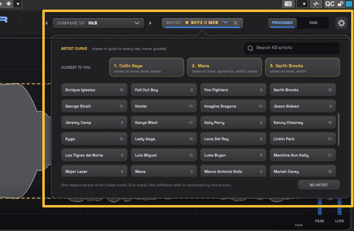Choose Mariah Carey artist
354x231 pixels.
303,171
